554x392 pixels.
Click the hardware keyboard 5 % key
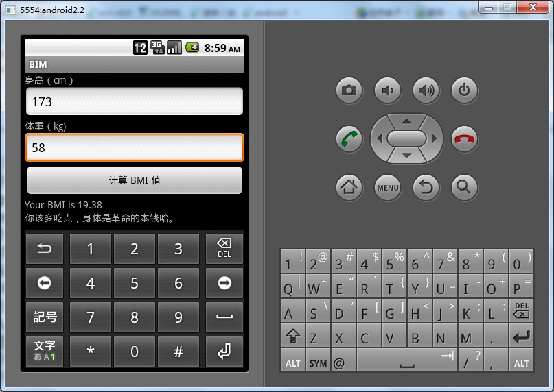[x=394, y=261]
